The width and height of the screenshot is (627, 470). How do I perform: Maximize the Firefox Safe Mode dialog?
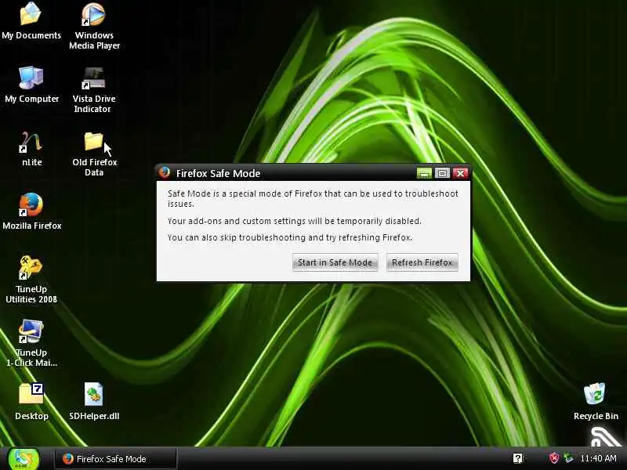tap(442, 173)
